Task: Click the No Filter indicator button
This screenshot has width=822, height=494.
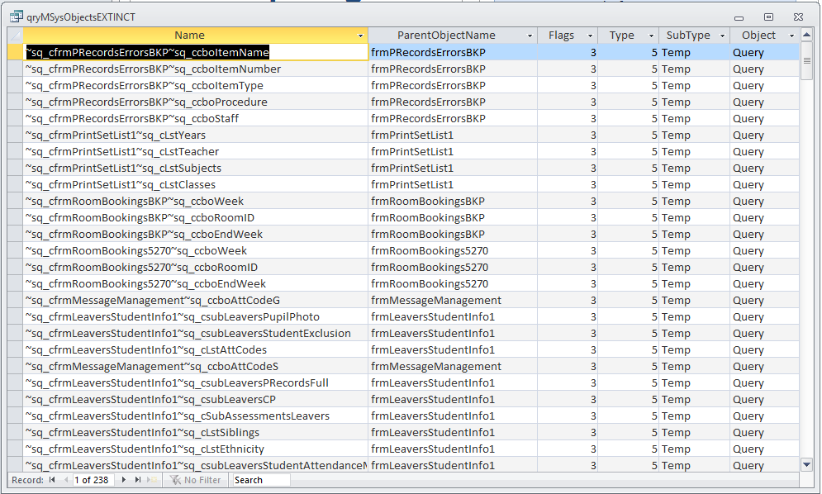Action: (x=196, y=480)
